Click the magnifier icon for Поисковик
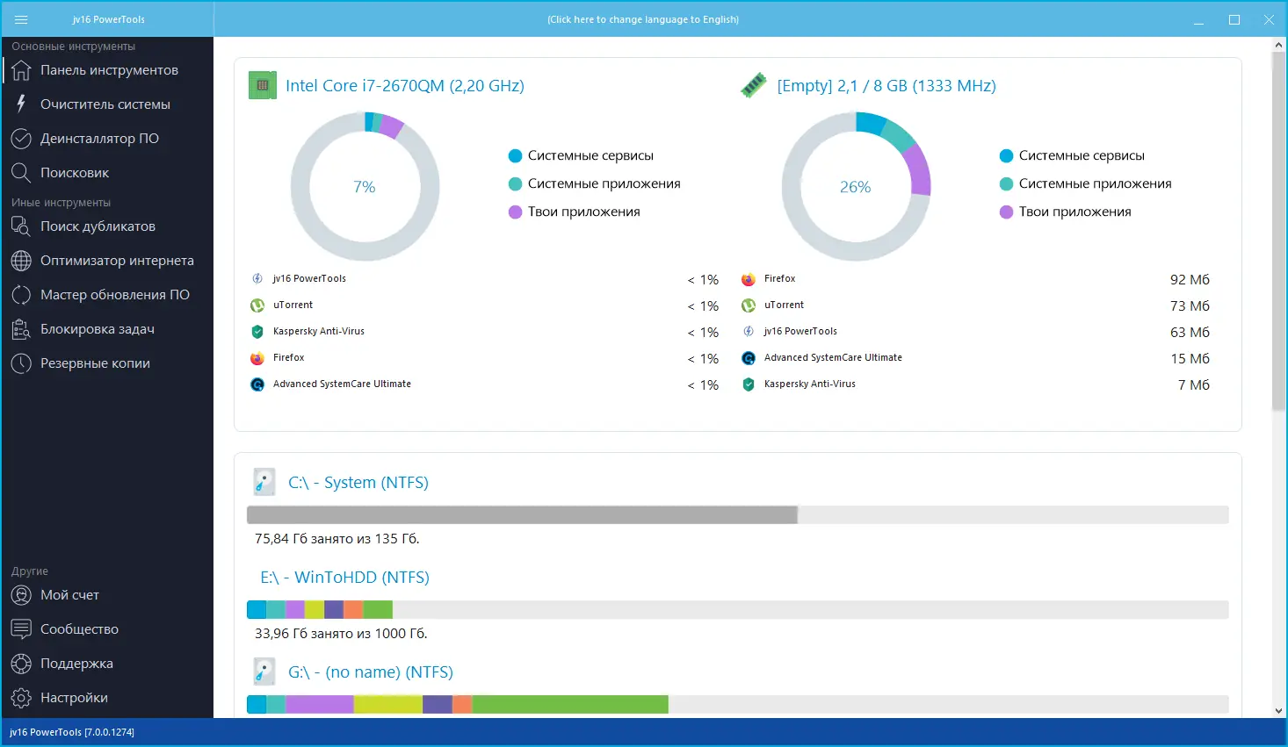The width and height of the screenshot is (1288, 747). [x=21, y=173]
